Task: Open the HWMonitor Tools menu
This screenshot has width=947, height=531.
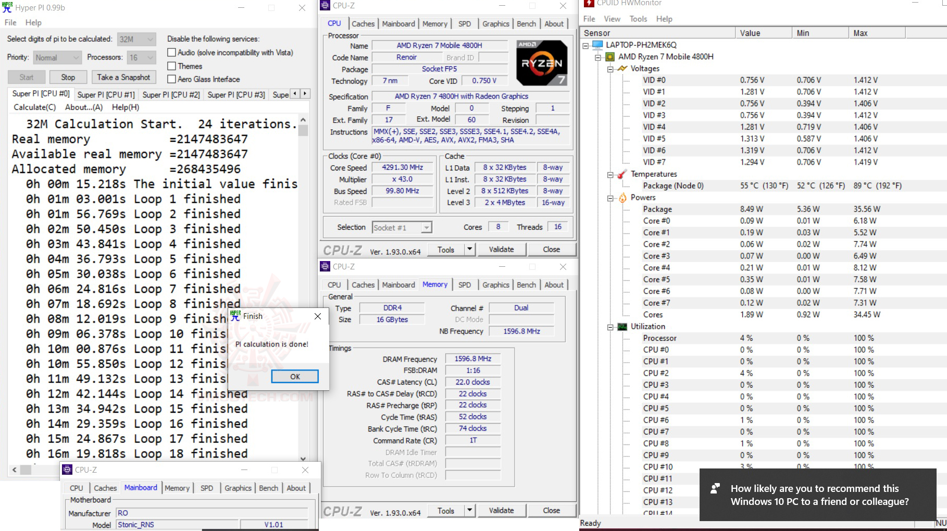Action: 638,19
